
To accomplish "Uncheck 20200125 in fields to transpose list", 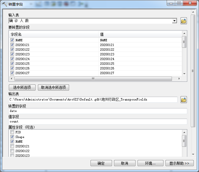I will pyautogui.click(x=12, y=64).
